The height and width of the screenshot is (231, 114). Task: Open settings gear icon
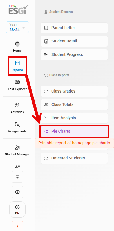coord(17,192)
